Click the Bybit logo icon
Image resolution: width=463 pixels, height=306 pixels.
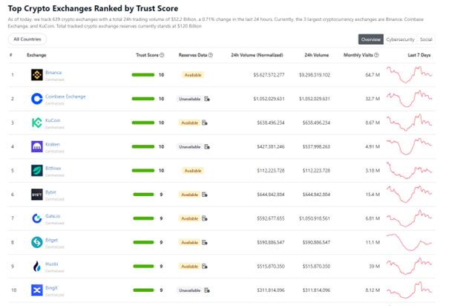[x=37, y=195]
